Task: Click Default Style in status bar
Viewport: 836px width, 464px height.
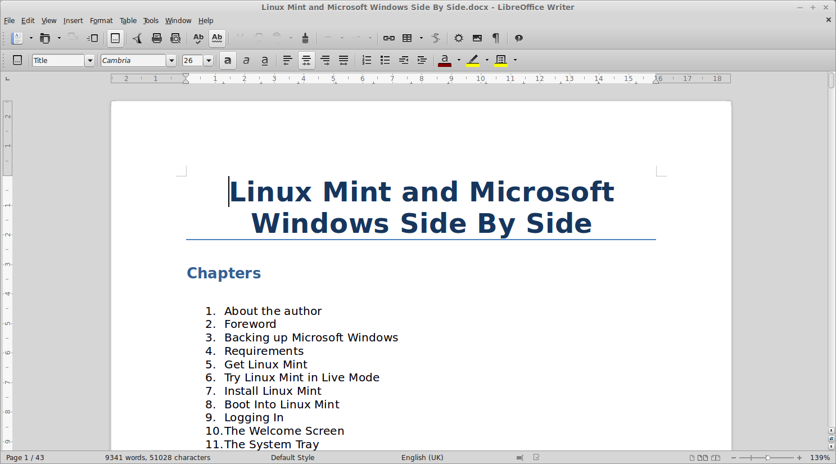Action: [x=293, y=458]
